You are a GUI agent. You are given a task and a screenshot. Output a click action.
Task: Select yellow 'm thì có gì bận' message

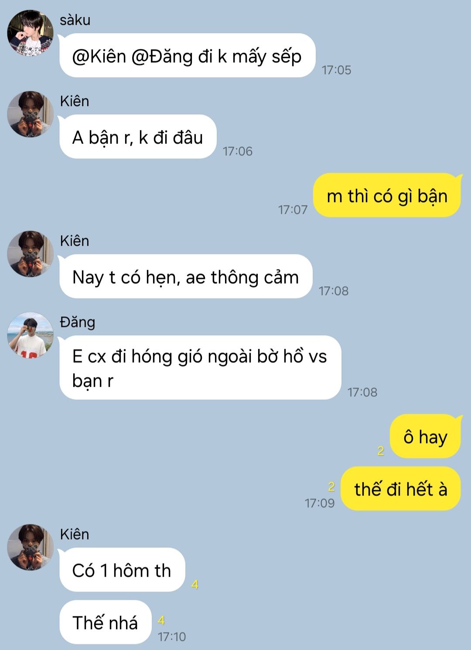[387, 195]
